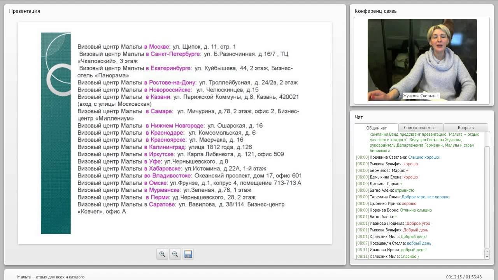Viewport: 498px width, 280px height.
Task: Click the 'в Нижнем Новгороде' address line
Action: coord(170,126)
